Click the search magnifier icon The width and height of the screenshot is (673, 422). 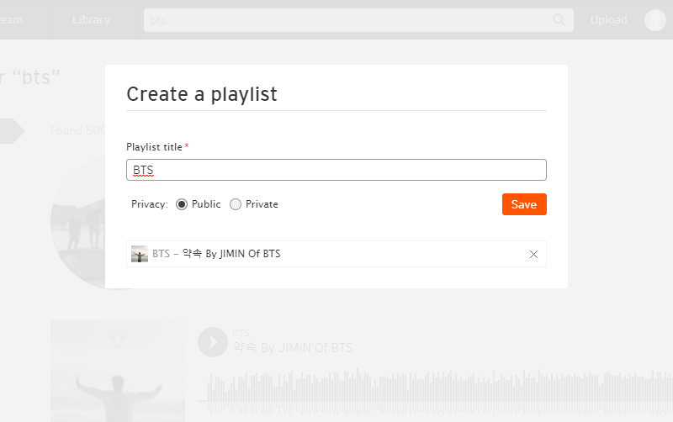[x=559, y=19]
